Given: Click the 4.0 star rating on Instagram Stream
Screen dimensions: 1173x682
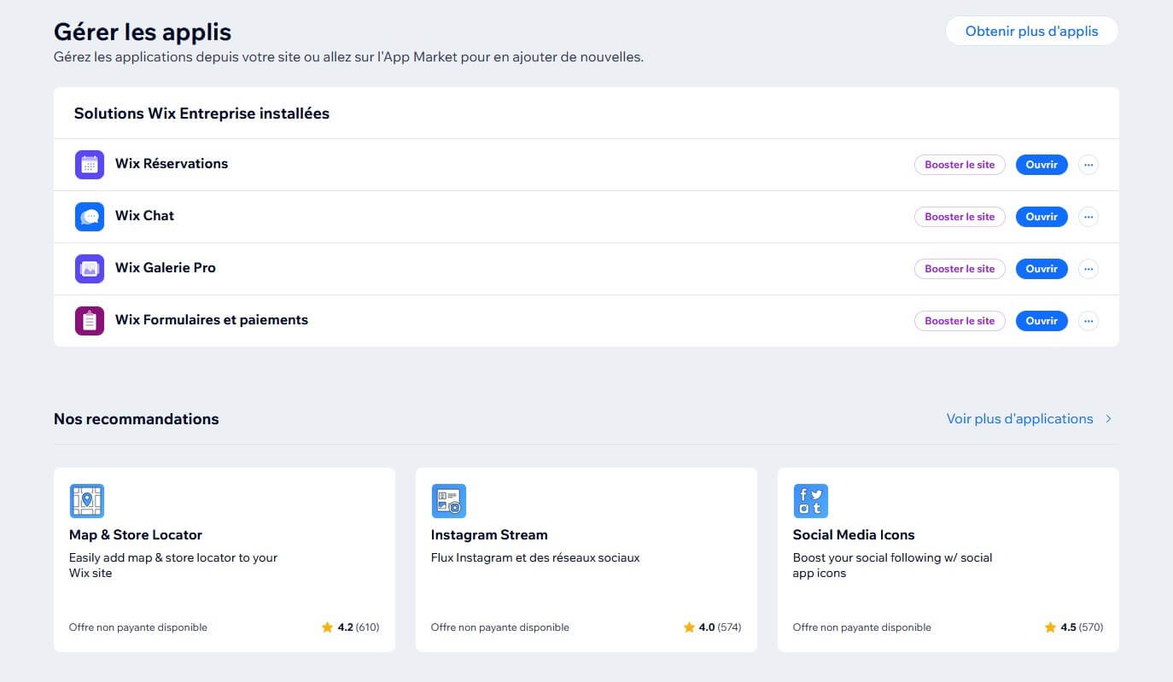Looking at the screenshot, I should pos(712,627).
